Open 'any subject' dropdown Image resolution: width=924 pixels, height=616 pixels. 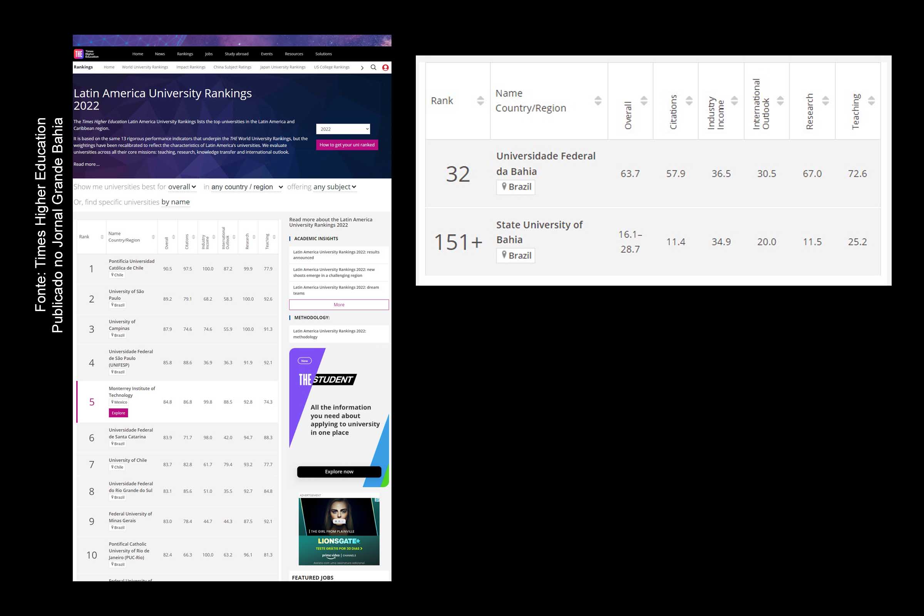click(x=334, y=187)
